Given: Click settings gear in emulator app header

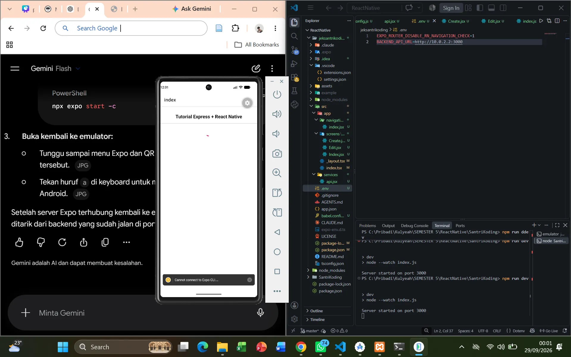Looking at the screenshot, I should point(247,103).
